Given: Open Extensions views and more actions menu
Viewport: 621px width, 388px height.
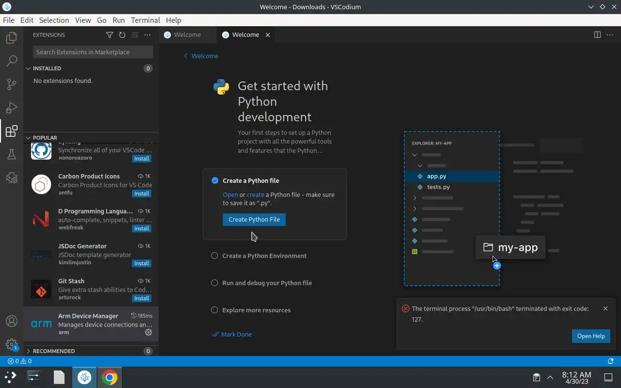Looking at the screenshot, I should (x=147, y=35).
